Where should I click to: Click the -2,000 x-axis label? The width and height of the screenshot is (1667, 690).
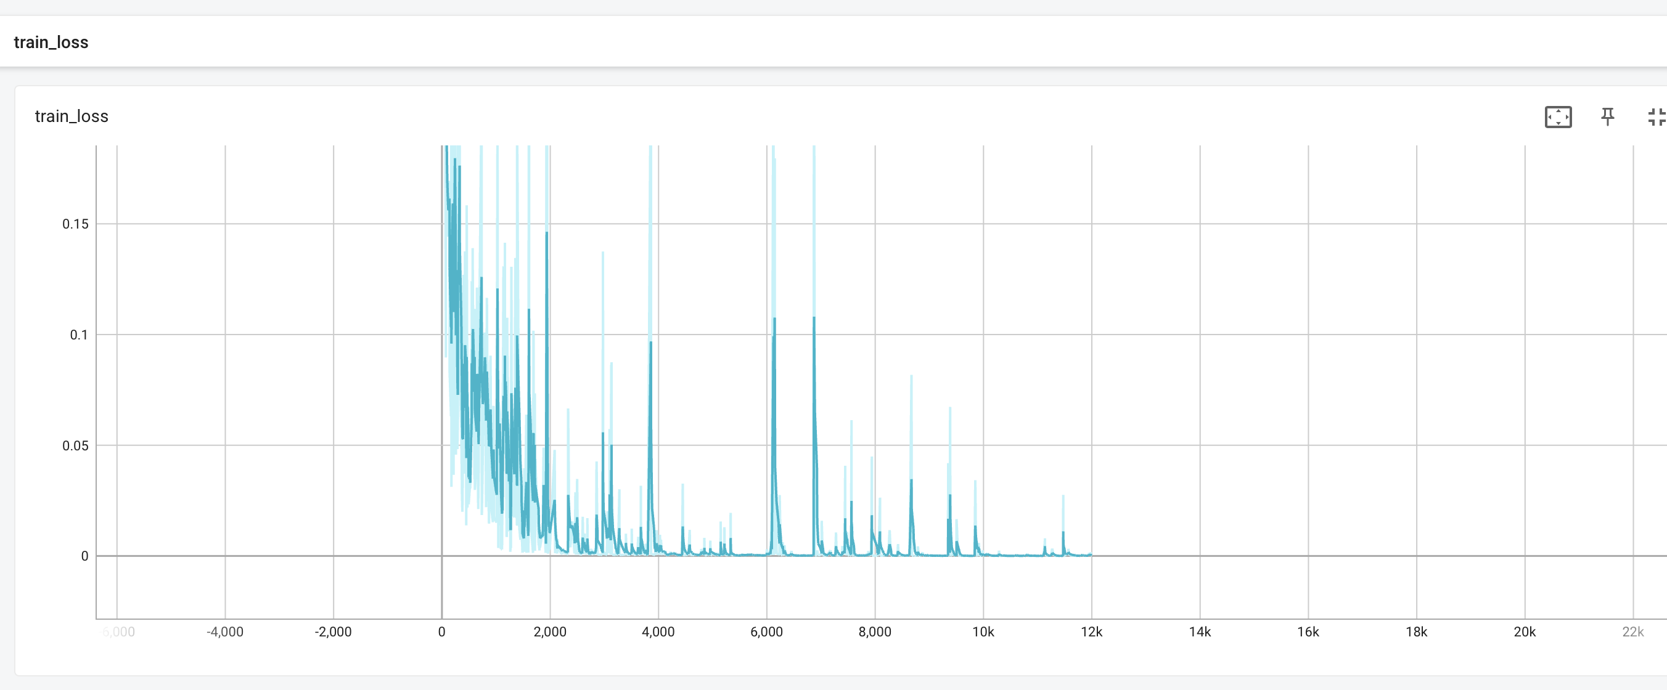pos(333,632)
